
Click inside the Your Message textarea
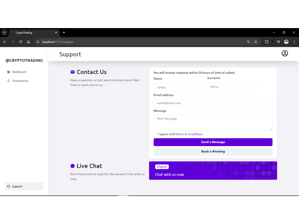click(x=213, y=123)
